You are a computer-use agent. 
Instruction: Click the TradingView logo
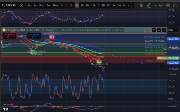pos(5,109)
